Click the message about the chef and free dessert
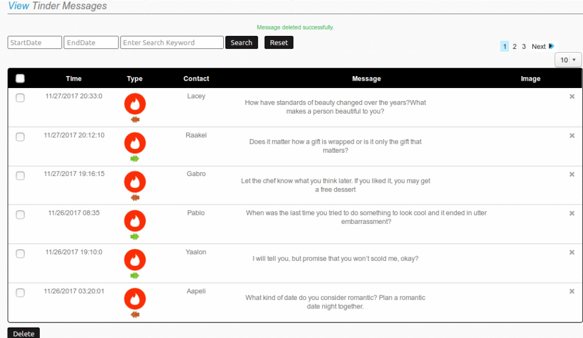The width and height of the screenshot is (583, 338). point(335,185)
